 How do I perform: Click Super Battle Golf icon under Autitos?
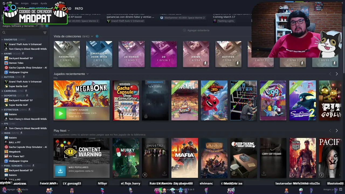point(6,86)
